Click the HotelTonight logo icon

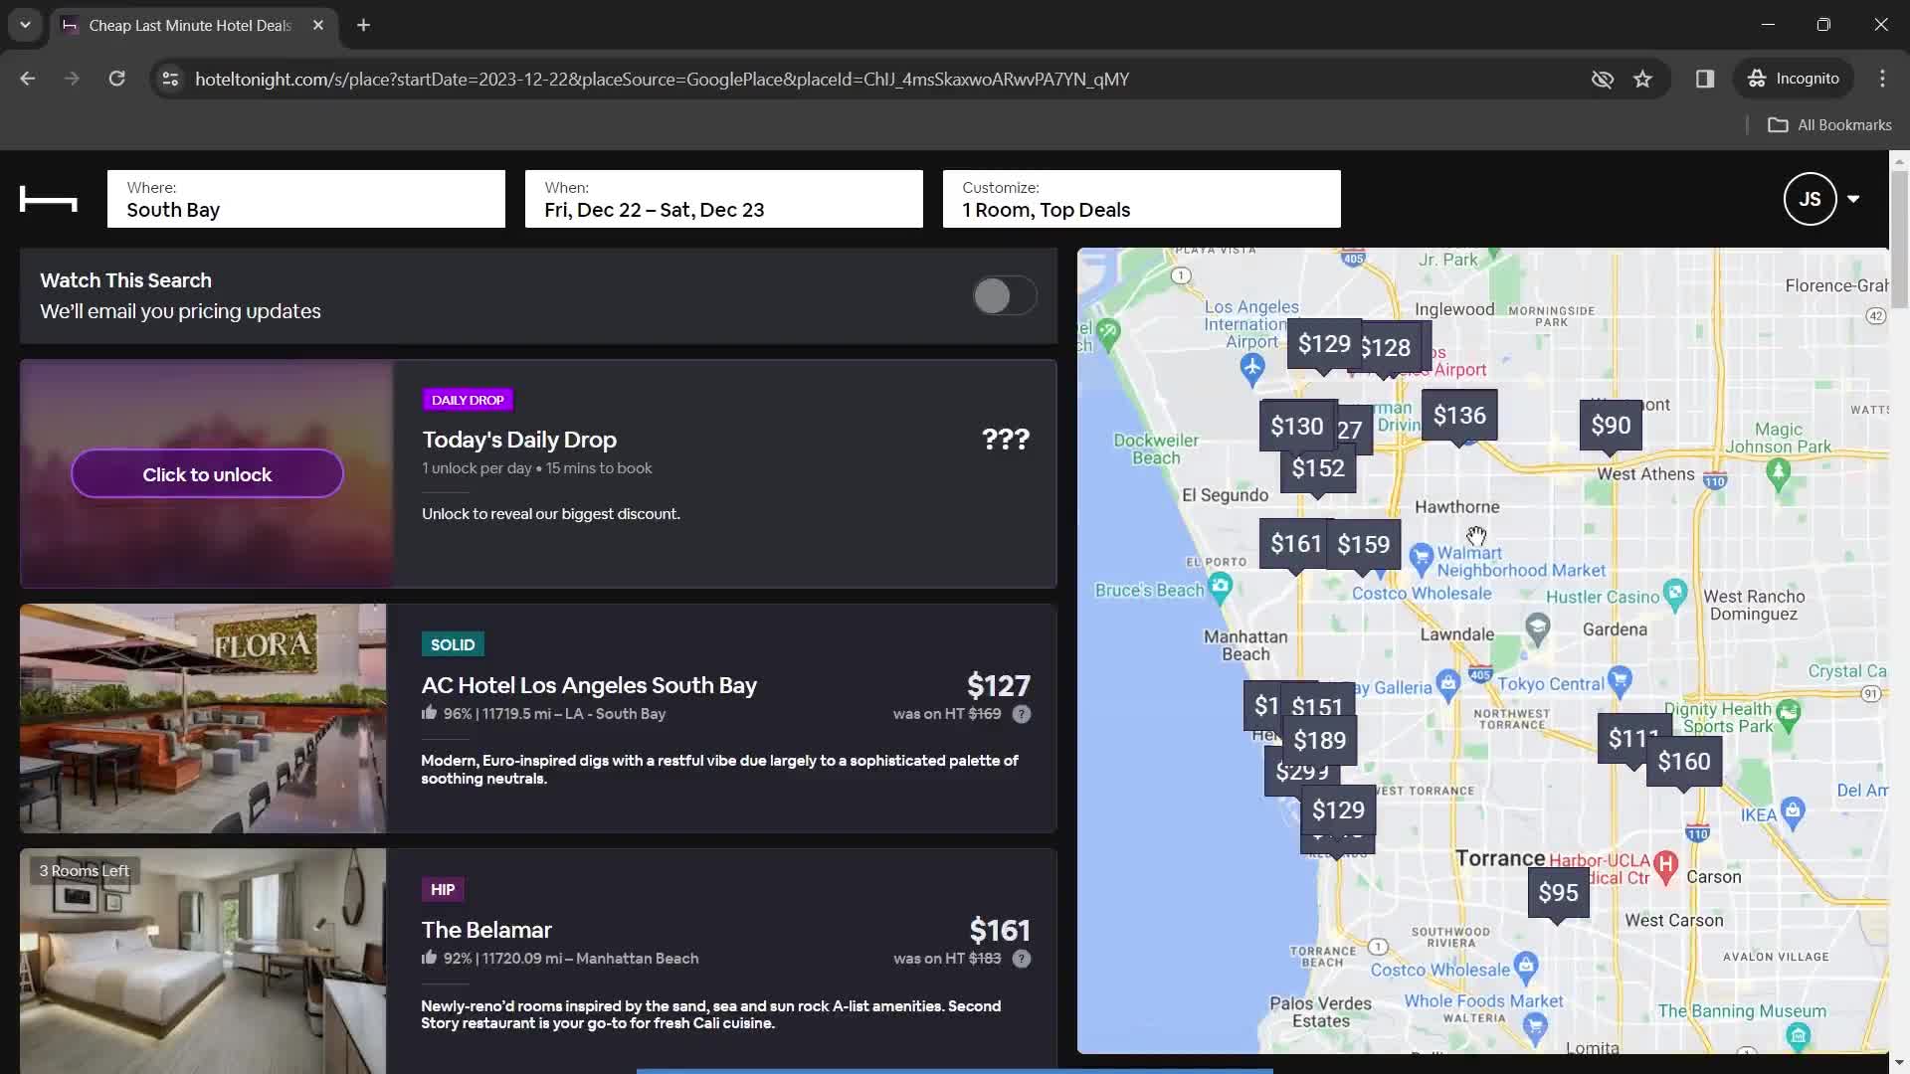[x=47, y=199]
